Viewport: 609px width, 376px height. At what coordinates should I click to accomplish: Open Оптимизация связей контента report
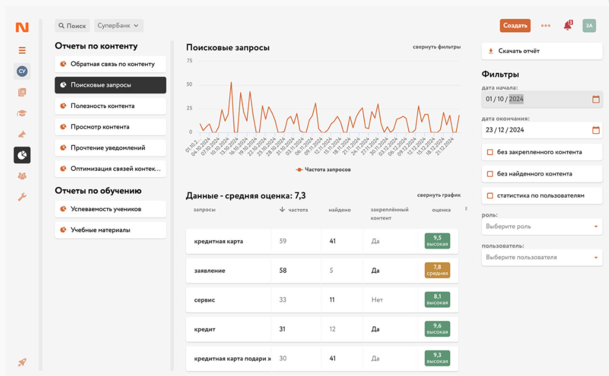pyautogui.click(x=111, y=169)
